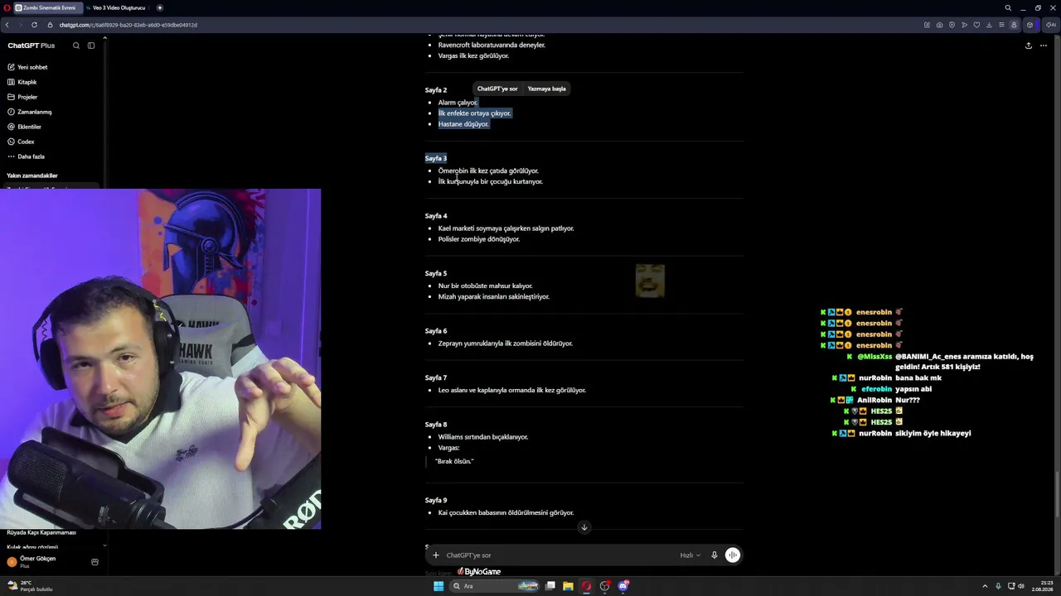Attach a file using the plus icon
This screenshot has height=596, width=1061.
pyautogui.click(x=436, y=555)
